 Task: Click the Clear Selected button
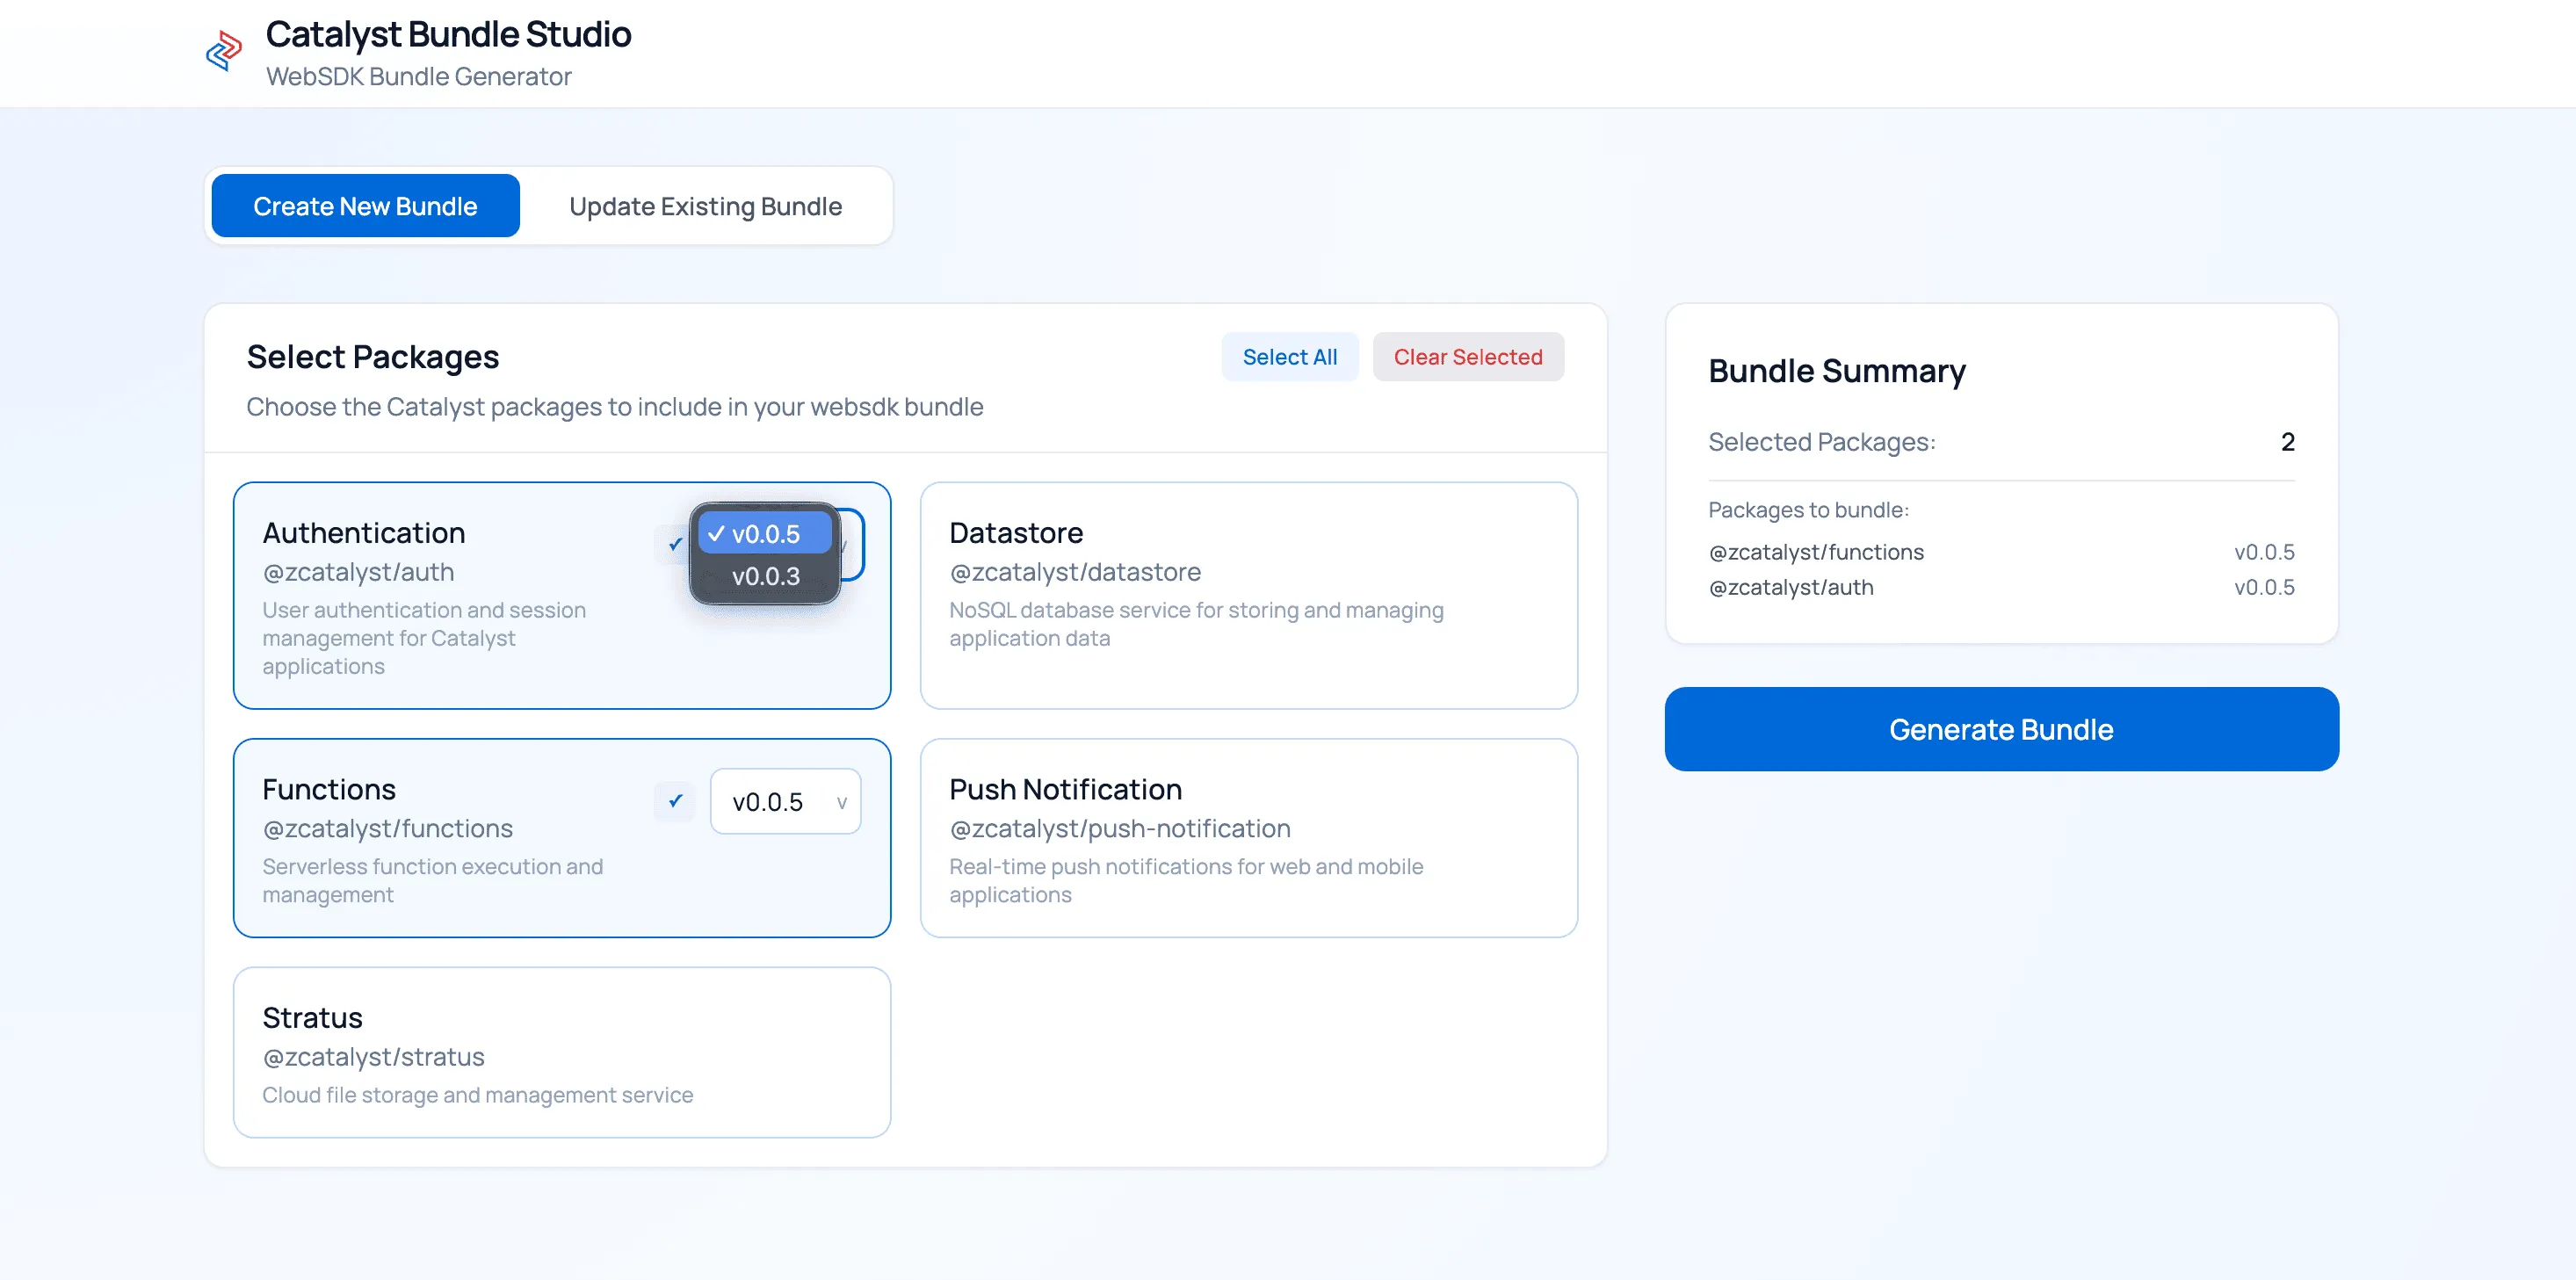click(1467, 357)
